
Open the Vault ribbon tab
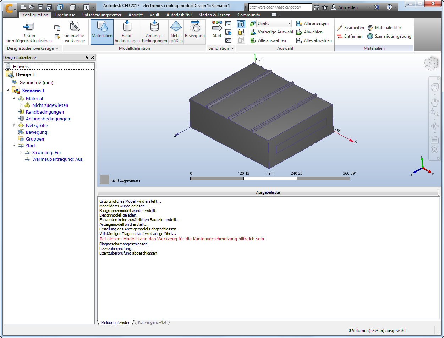tap(154, 15)
